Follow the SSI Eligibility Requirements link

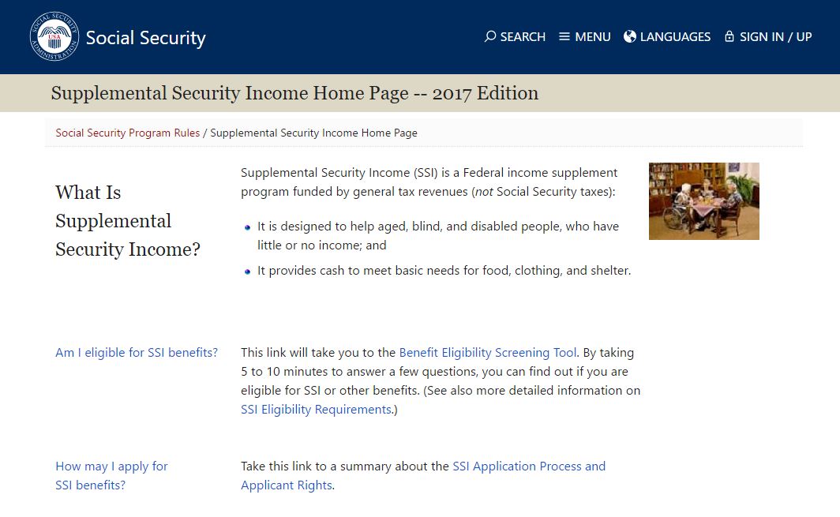[316, 410]
